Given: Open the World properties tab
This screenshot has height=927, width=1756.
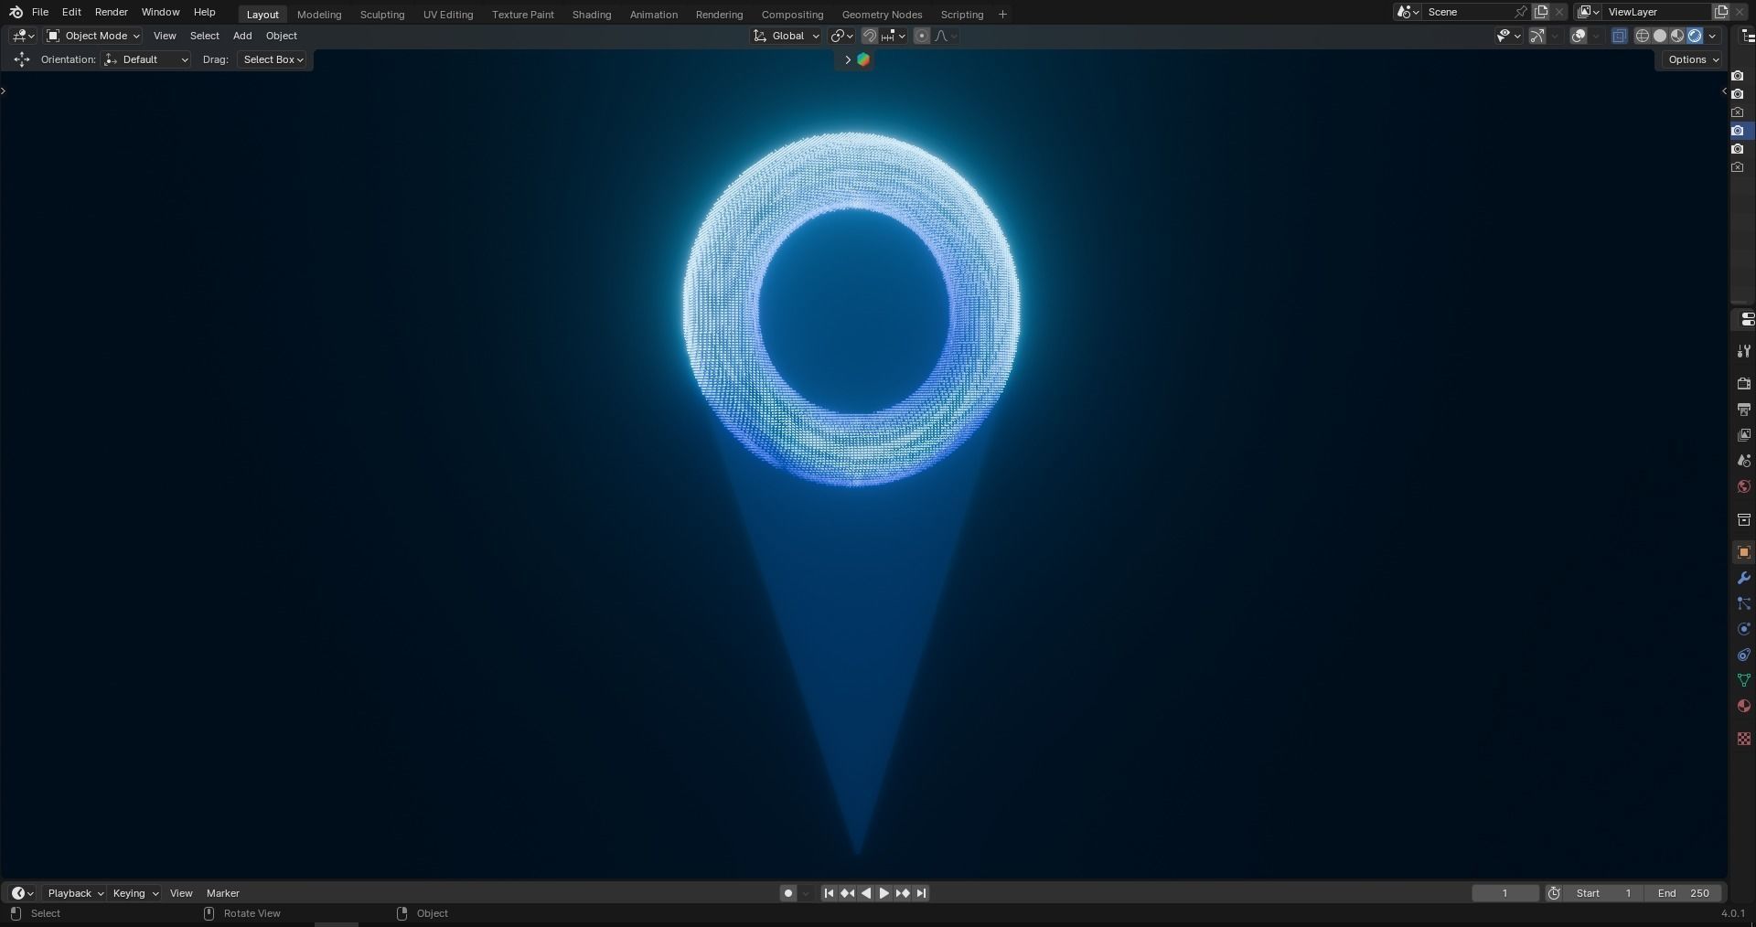Looking at the screenshot, I should point(1744,486).
